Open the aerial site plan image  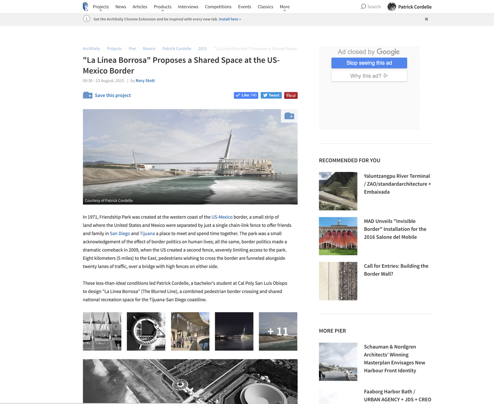[190, 381]
